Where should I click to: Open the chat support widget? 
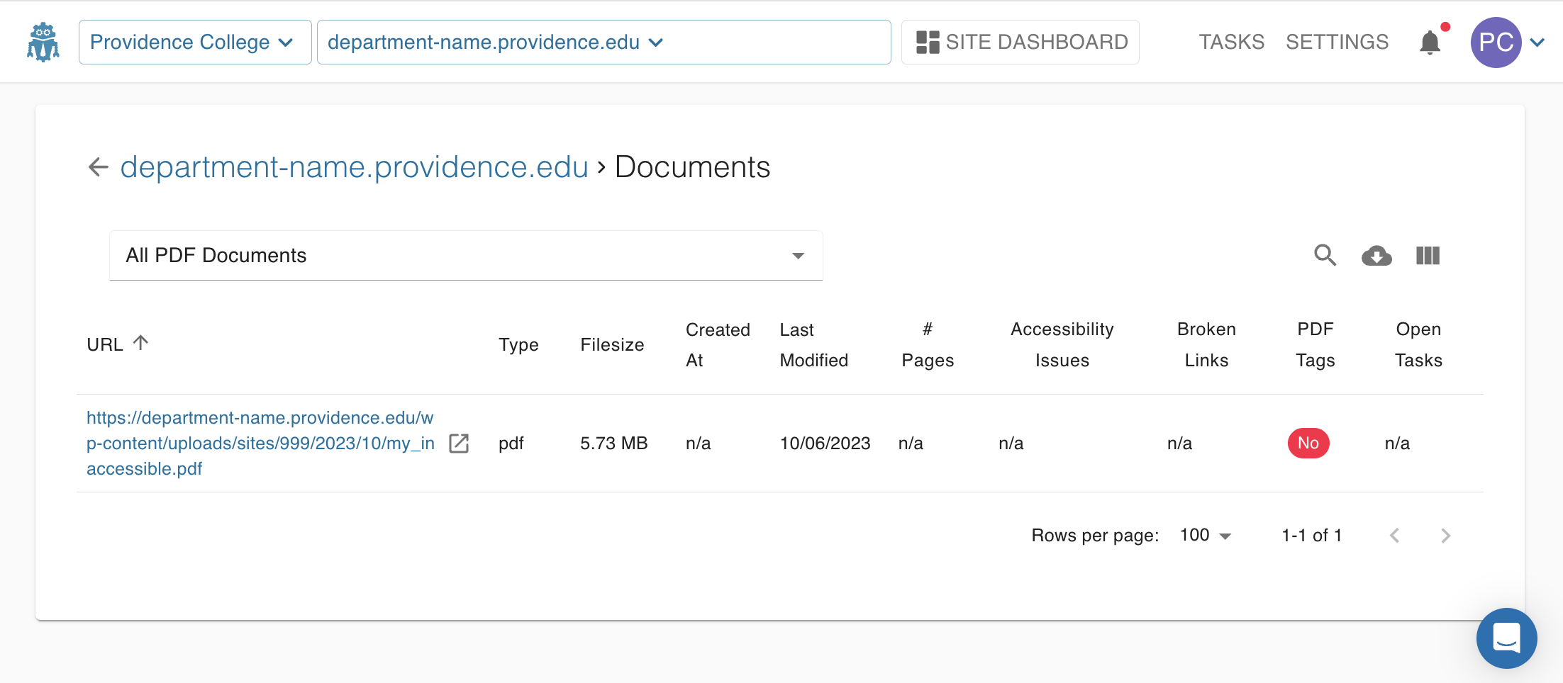point(1506,638)
